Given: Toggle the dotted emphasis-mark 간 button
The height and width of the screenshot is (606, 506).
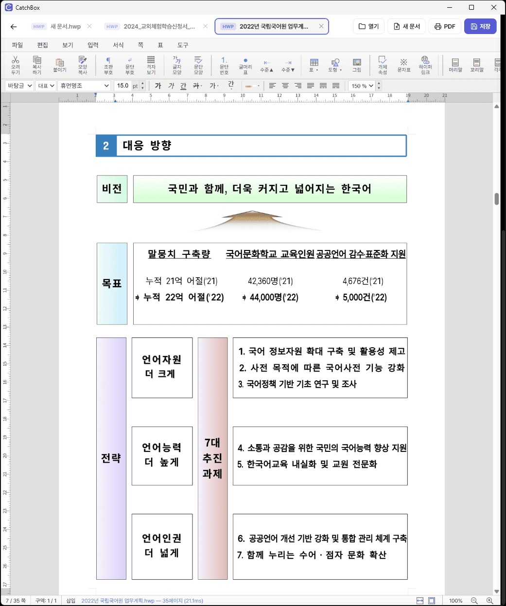Looking at the screenshot, I should [231, 85].
